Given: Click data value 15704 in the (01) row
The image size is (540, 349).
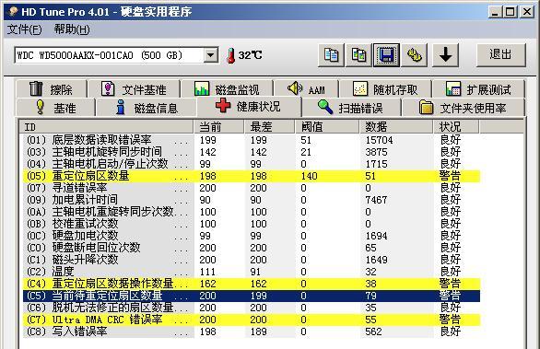Looking at the screenshot, I should coord(379,140).
